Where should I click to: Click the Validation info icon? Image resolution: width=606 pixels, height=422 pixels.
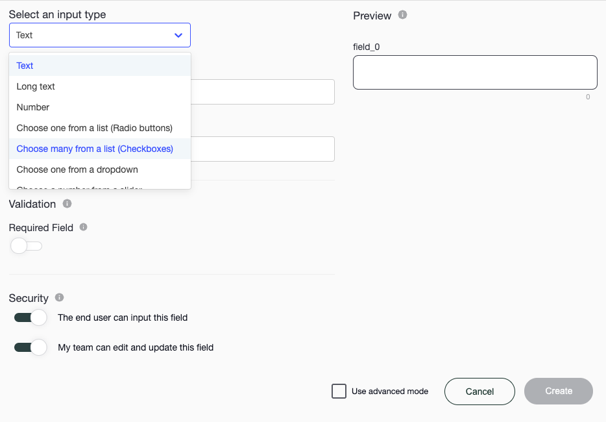click(67, 203)
